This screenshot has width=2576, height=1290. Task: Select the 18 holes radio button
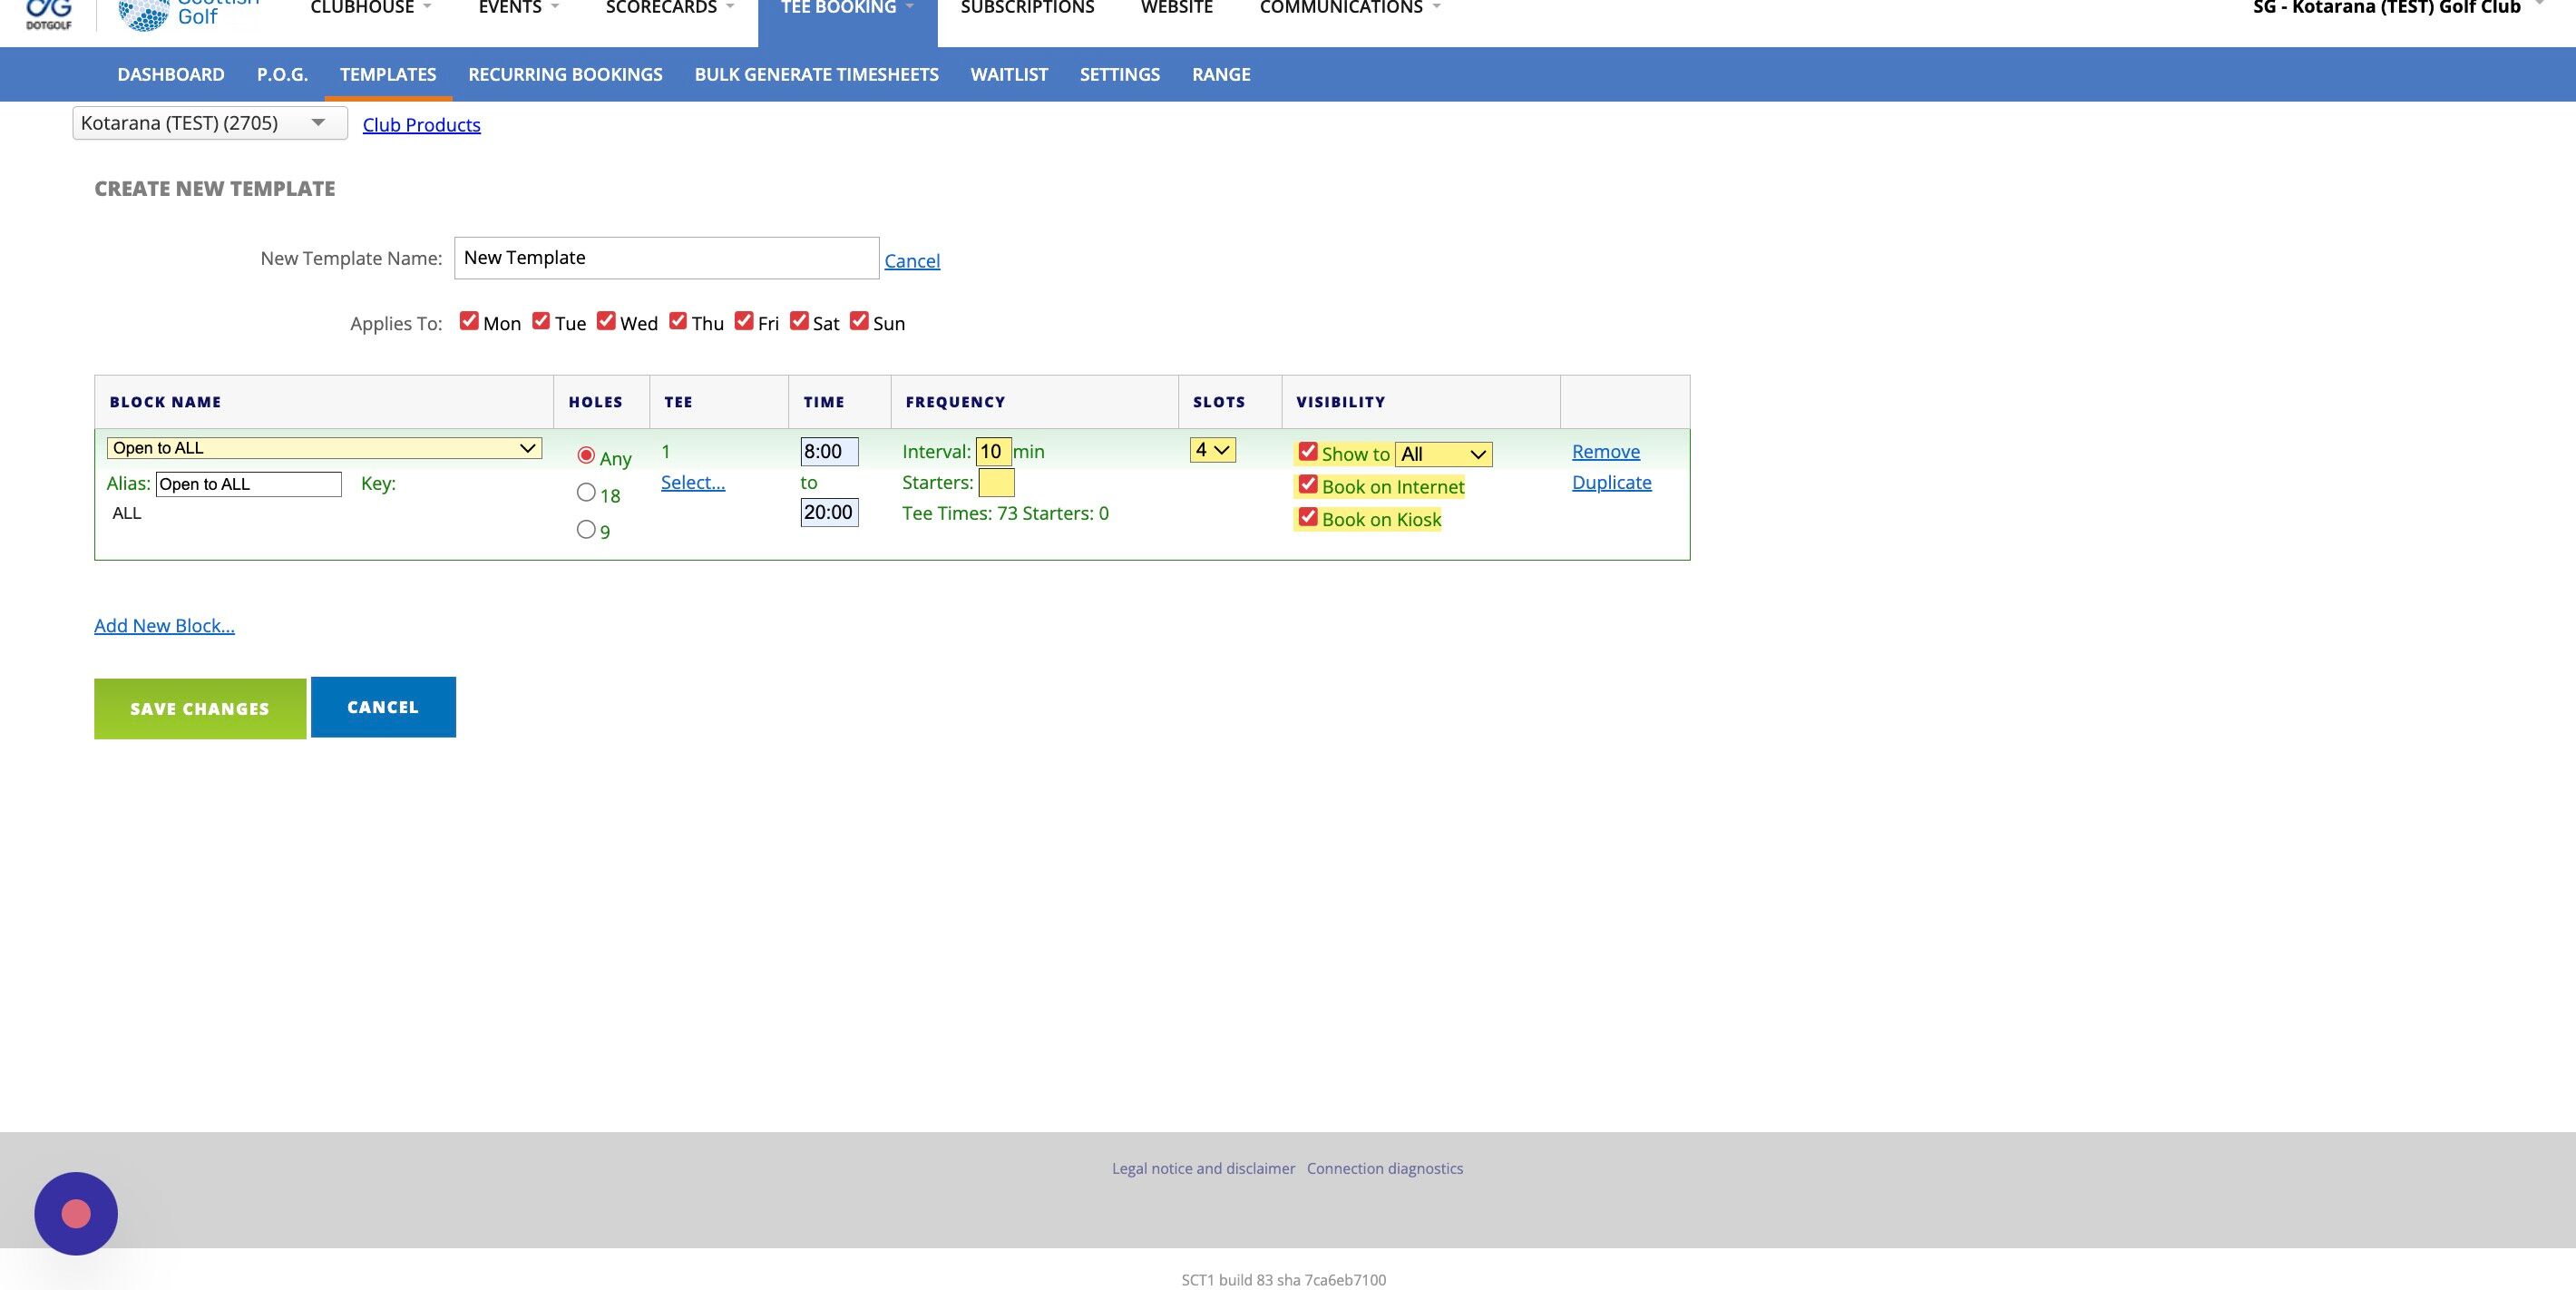coord(586,492)
